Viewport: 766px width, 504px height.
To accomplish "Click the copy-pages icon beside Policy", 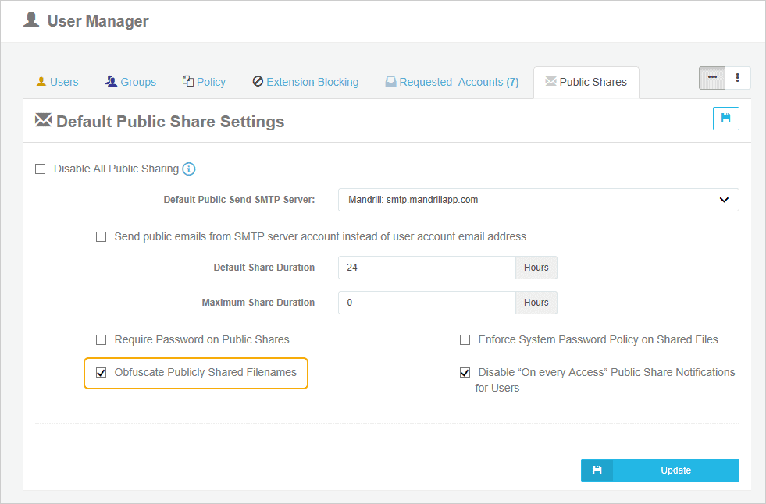I will pyautogui.click(x=187, y=80).
